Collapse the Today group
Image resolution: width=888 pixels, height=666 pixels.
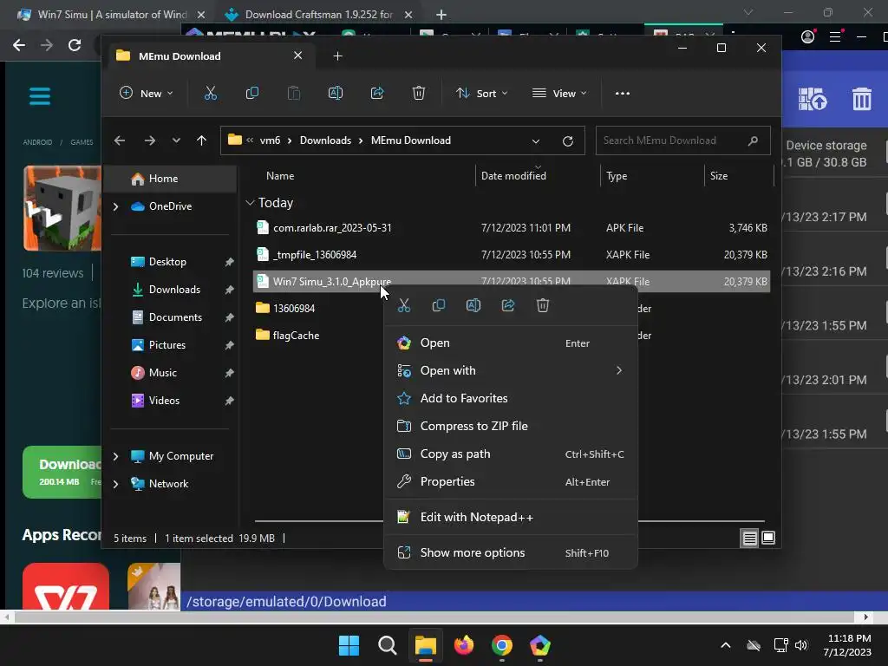pyautogui.click(x=250, y=203)
